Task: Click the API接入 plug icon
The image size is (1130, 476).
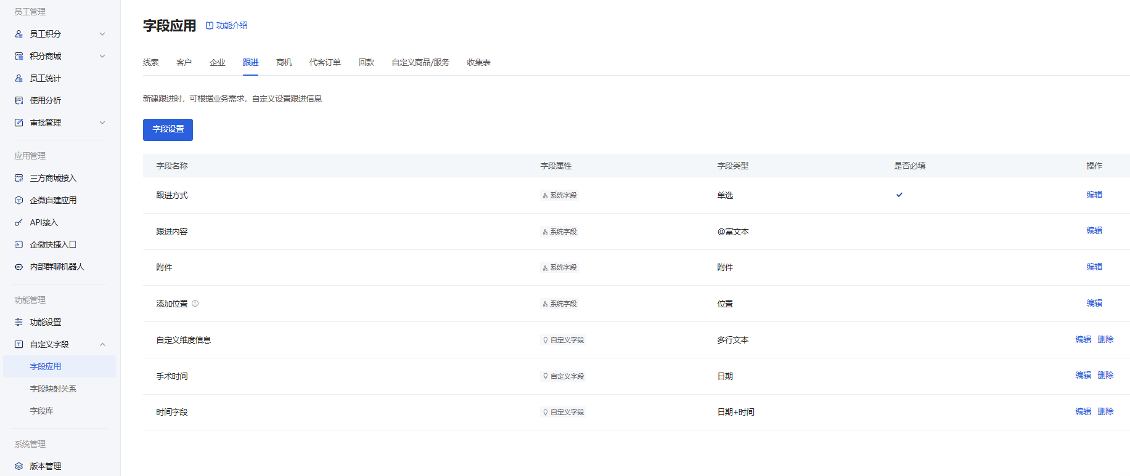Action: click(18, 222)
